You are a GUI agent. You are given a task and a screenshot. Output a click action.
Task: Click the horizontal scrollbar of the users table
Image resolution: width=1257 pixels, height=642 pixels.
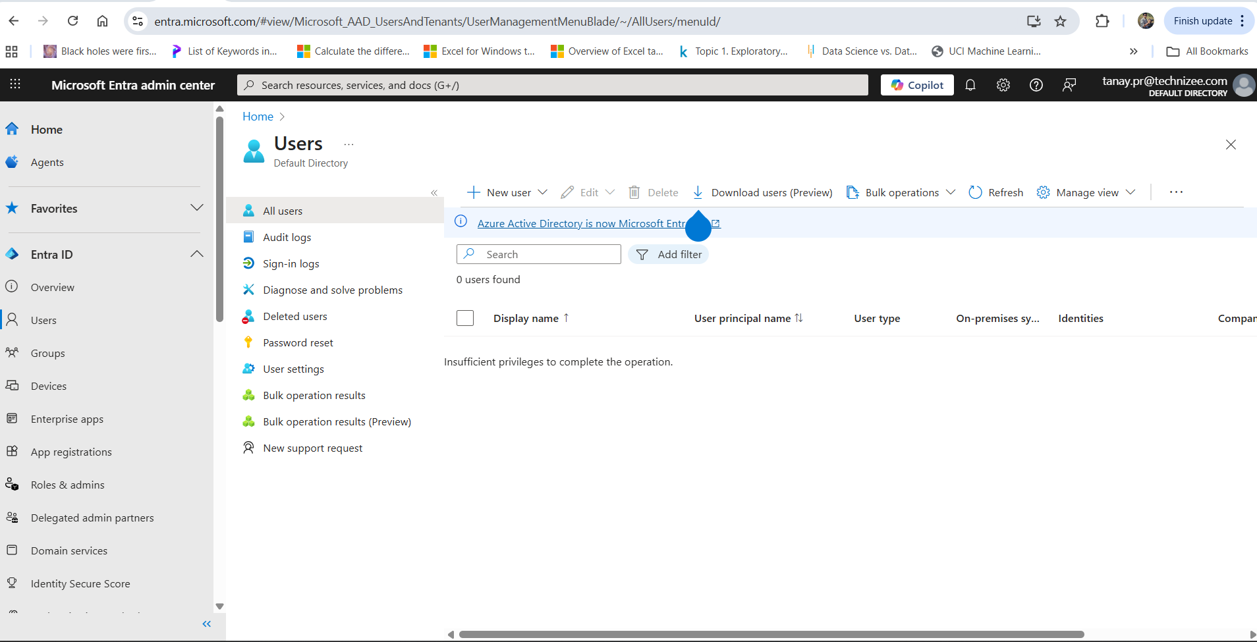771,634
